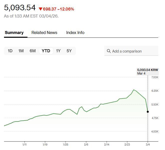Click the magnifier icon in comparison search
Image resolution: width=165 pixels, height=150 pixels.
[109, 51]
